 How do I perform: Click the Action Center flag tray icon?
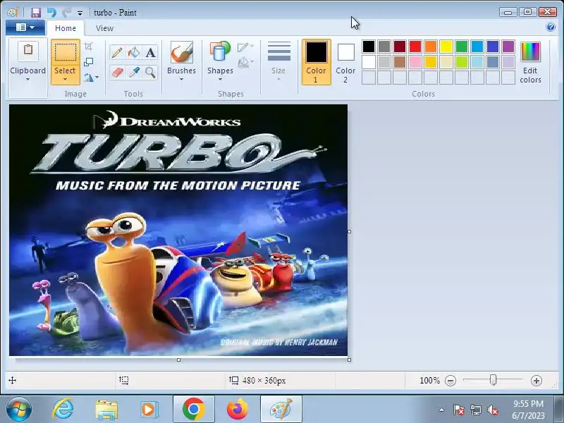459,410
